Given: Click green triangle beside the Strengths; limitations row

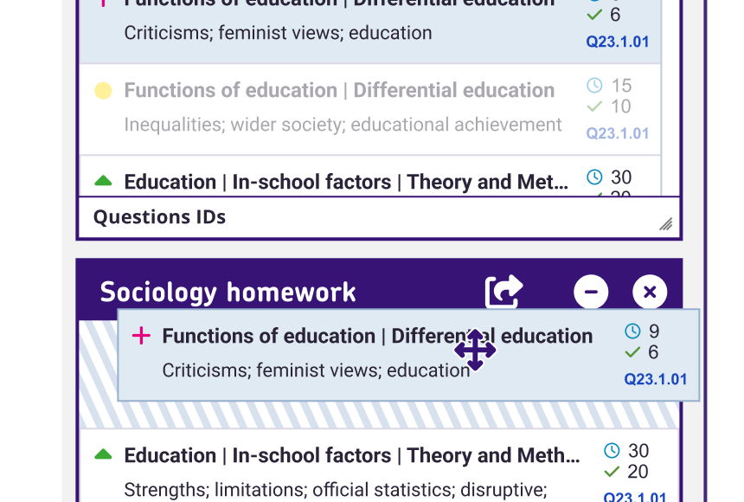Looking at the screenshot, I should point(103,454).
